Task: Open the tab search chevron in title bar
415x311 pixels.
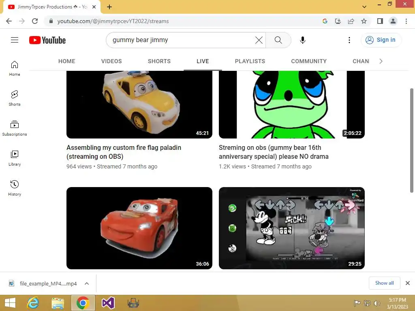Action: (x=364, y=7)
